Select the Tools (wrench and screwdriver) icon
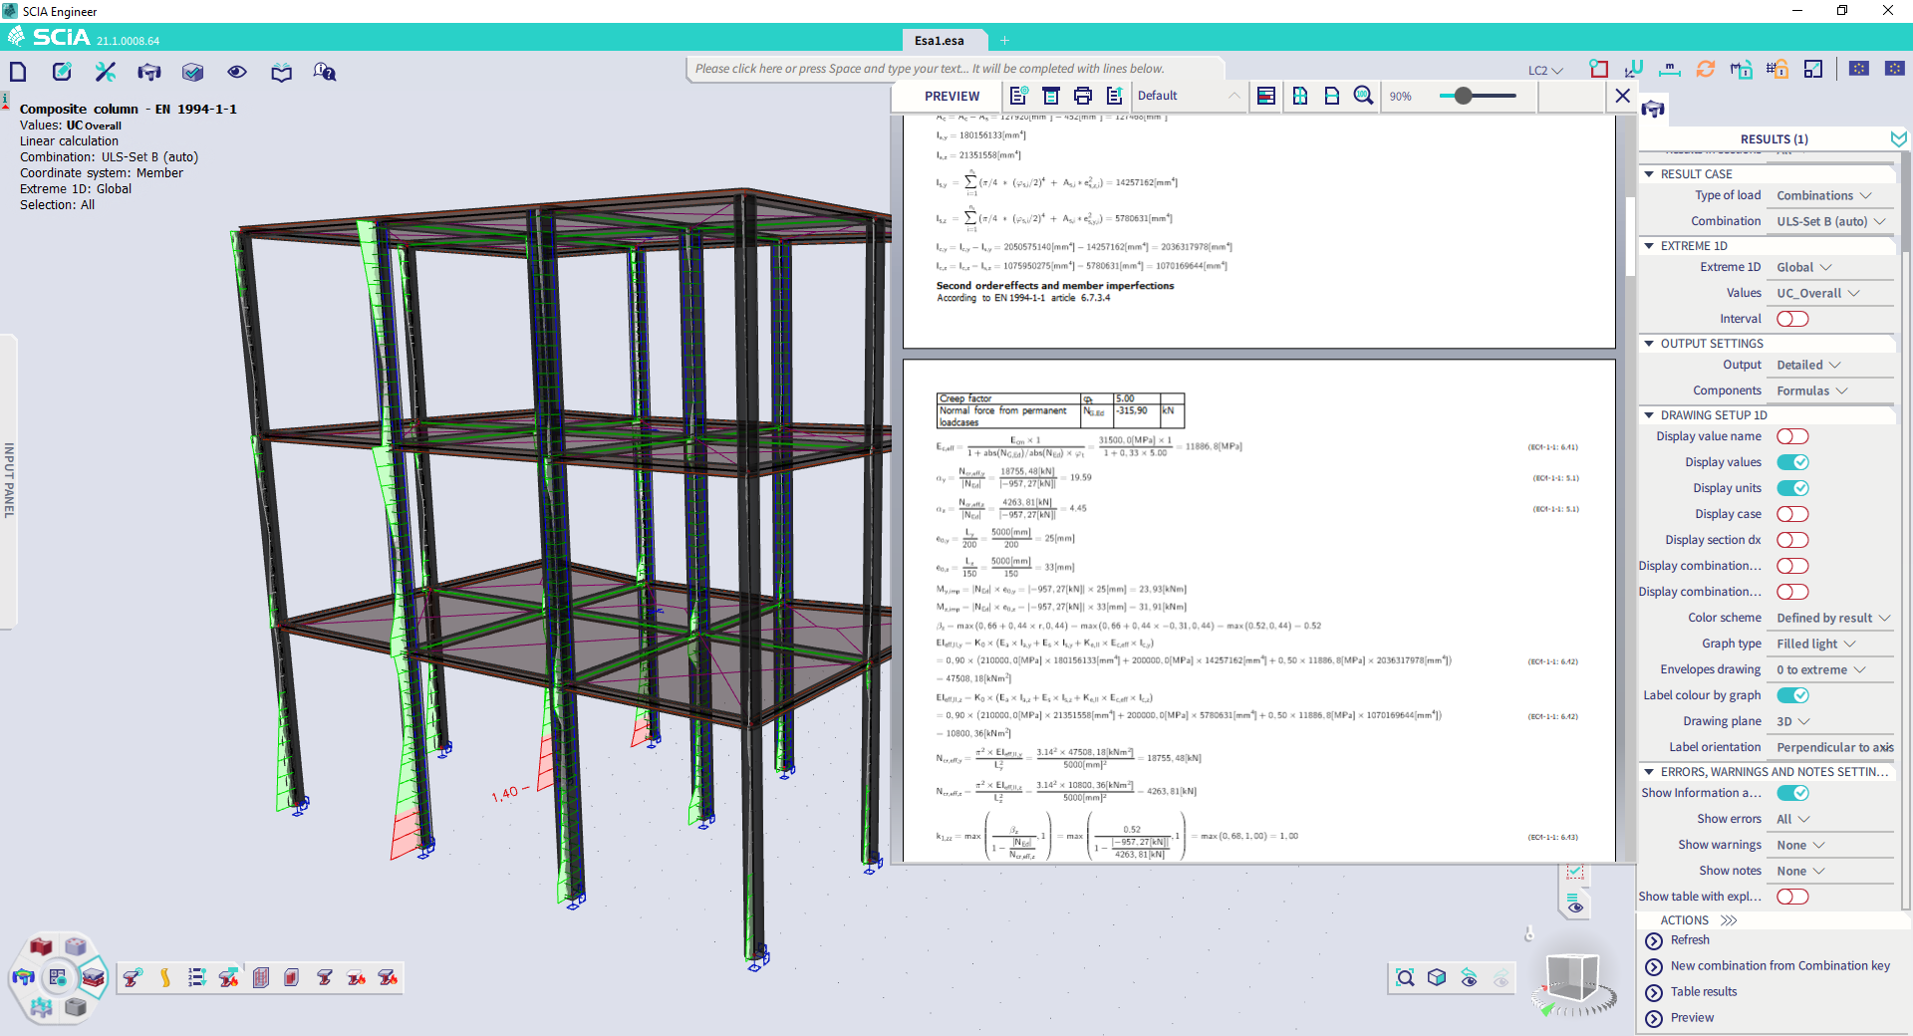 click(x=105, y=72)
